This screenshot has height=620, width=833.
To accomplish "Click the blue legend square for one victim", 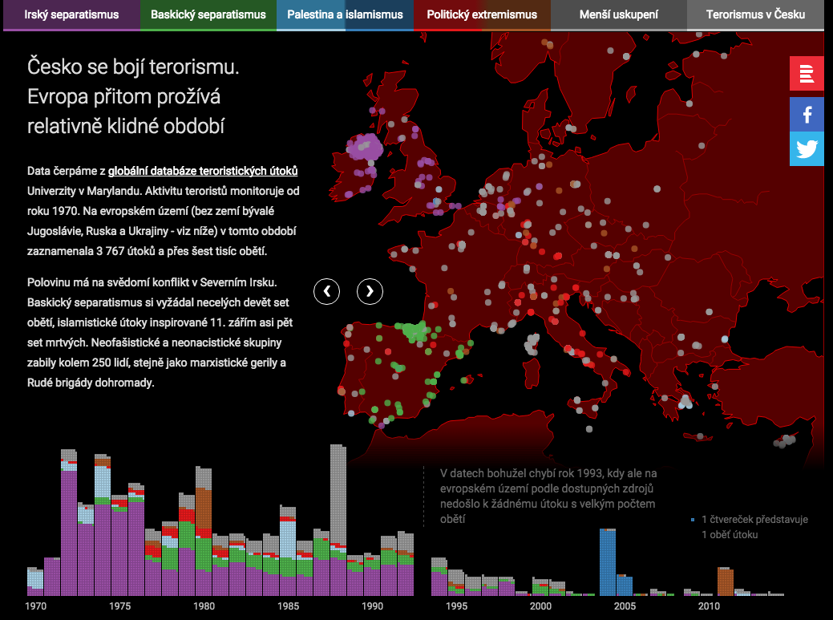I will point(692,520).
